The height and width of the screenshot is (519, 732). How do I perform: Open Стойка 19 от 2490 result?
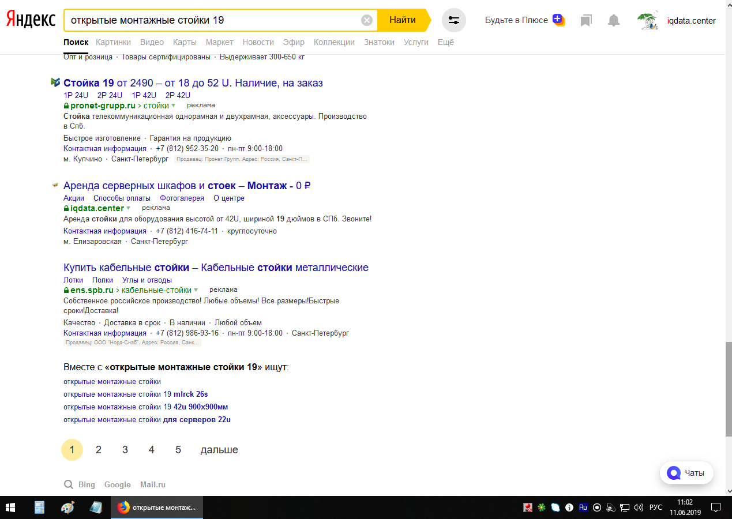tap(193, 83)
